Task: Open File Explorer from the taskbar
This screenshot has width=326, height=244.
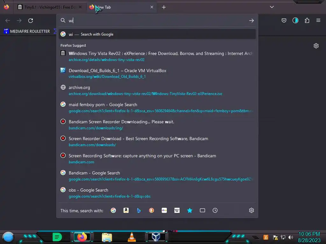Action: click(107, 237)
